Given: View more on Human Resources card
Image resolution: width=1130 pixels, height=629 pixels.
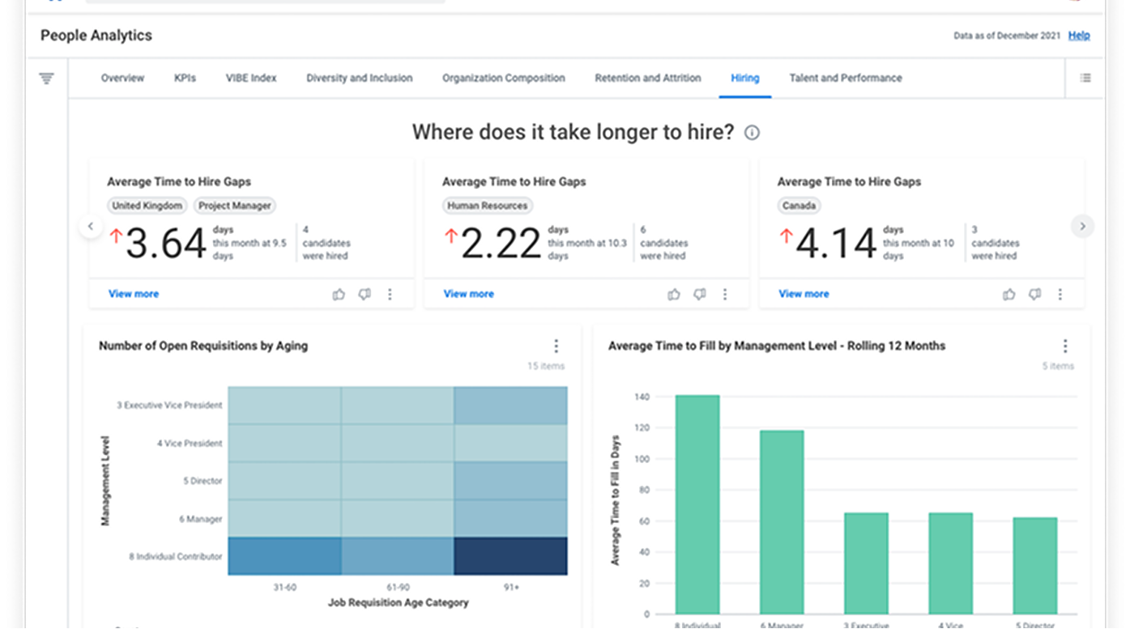Looking at the screenshot, I should tap(468, 294).
